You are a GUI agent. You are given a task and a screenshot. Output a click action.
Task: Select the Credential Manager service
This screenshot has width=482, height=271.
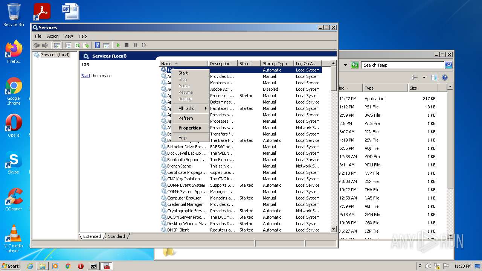click(241, 204)
